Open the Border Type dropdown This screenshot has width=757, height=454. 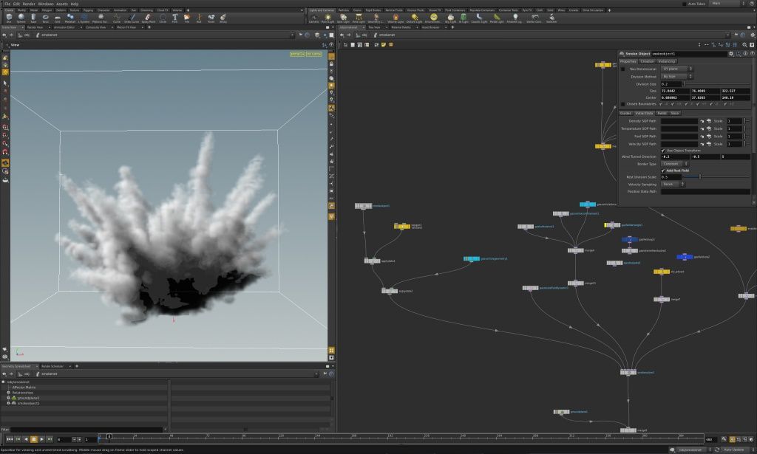(675, 164)
